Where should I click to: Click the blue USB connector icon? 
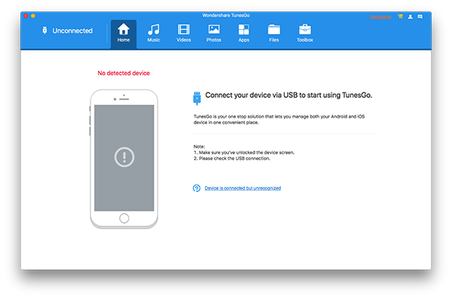[197, 99]
